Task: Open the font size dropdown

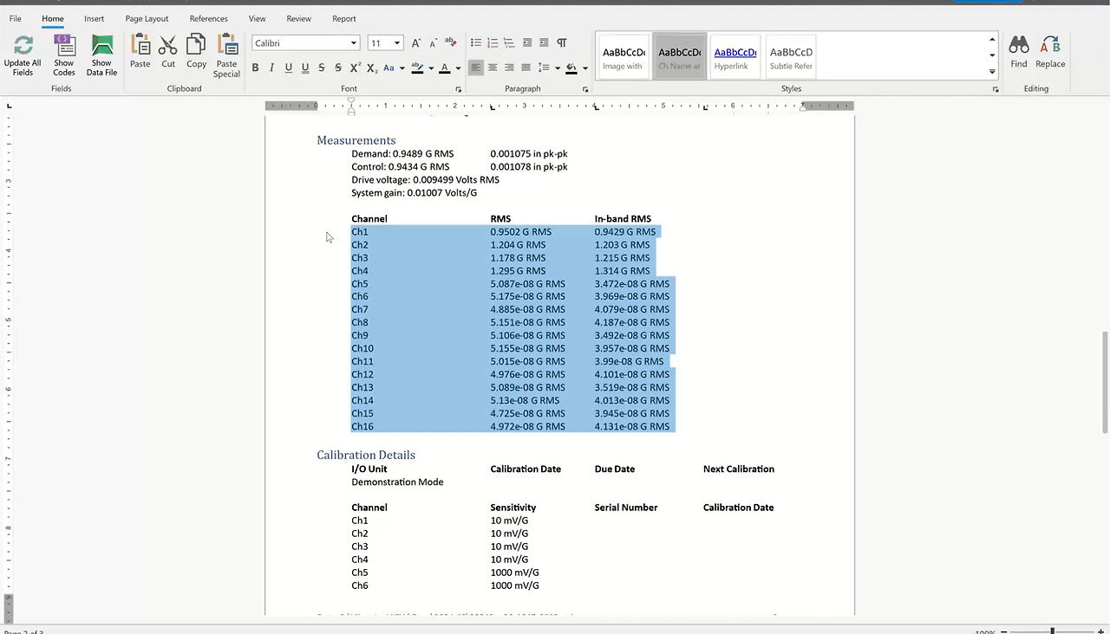Action: tap(397, 43)
